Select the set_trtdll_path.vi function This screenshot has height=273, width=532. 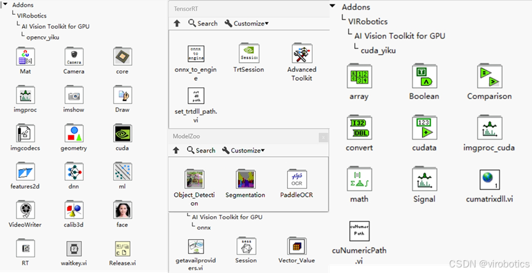[x=196, y=96]
